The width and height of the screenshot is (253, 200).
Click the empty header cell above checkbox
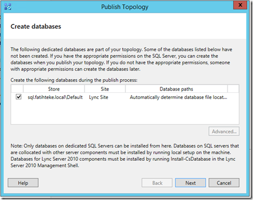pos(17,89)
